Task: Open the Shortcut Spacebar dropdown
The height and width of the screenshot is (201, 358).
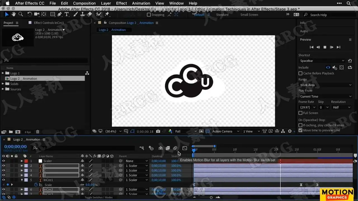Action: pyautogui.click(x=322, y=61)
